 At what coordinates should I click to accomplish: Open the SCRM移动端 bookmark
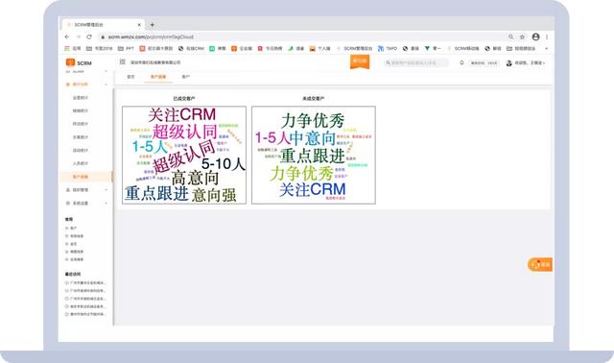tap(462, 48)
